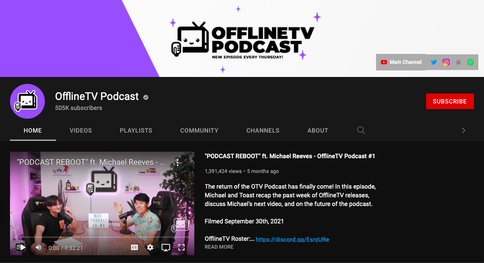Image resolution: width=484 pixels, height=263 pixels.
Task: Click the video title overlay in player
Action: (x=91, y=162)
